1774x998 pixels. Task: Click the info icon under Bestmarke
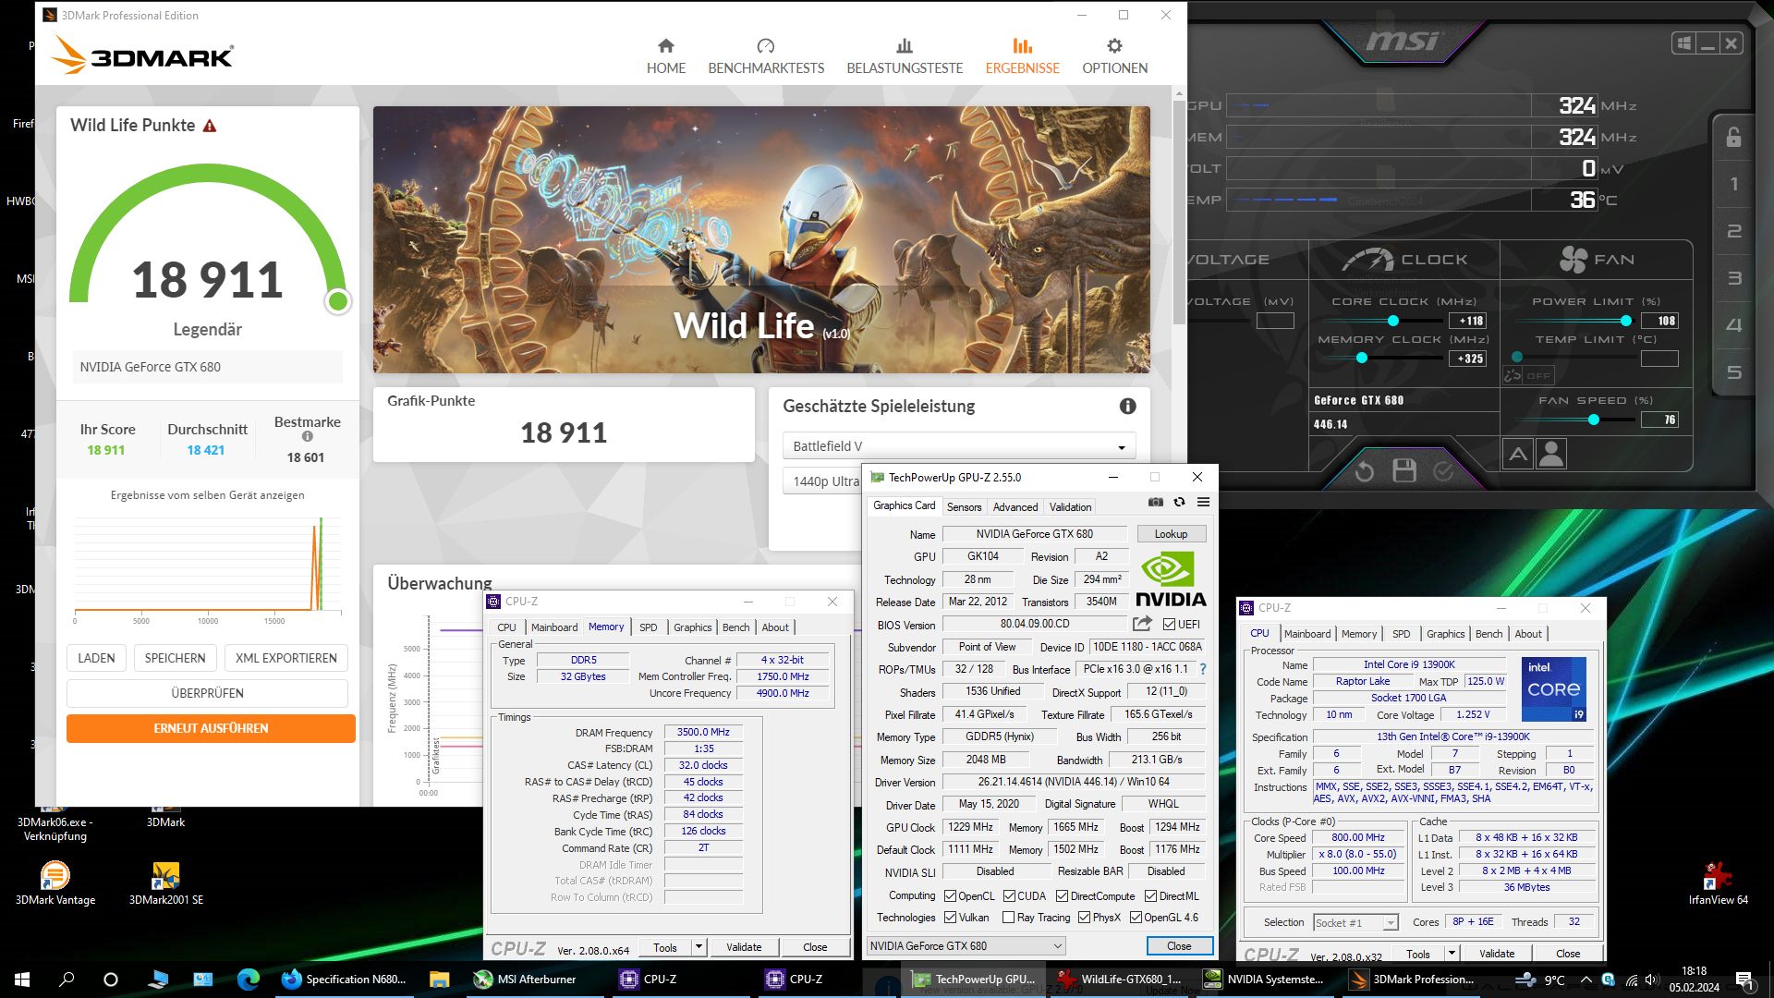308,436
